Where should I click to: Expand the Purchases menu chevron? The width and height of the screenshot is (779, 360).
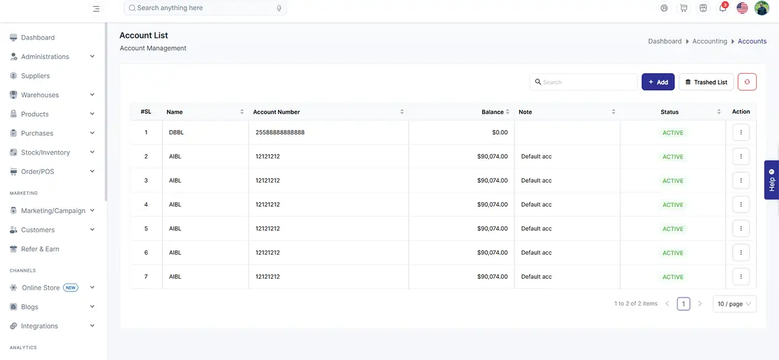click(x=93, y=133)
